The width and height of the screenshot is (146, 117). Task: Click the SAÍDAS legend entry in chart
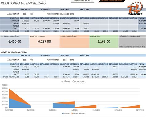point(75,113)
